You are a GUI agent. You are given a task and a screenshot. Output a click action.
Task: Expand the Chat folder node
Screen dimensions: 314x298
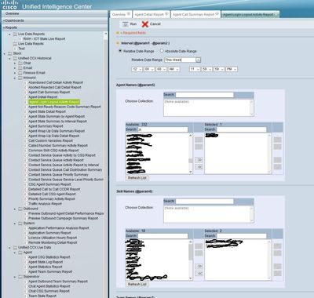(15, 64)
